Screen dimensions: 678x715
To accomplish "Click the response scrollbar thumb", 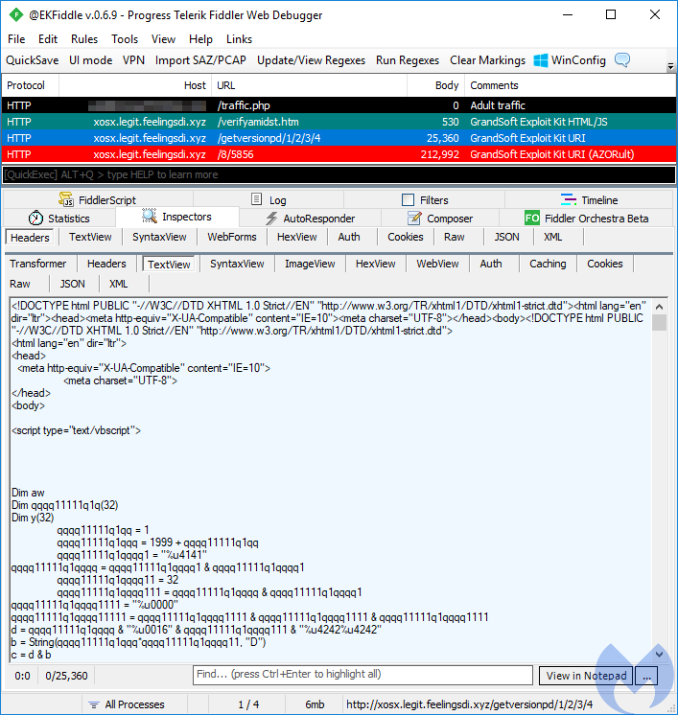I will tap(659, 322).
